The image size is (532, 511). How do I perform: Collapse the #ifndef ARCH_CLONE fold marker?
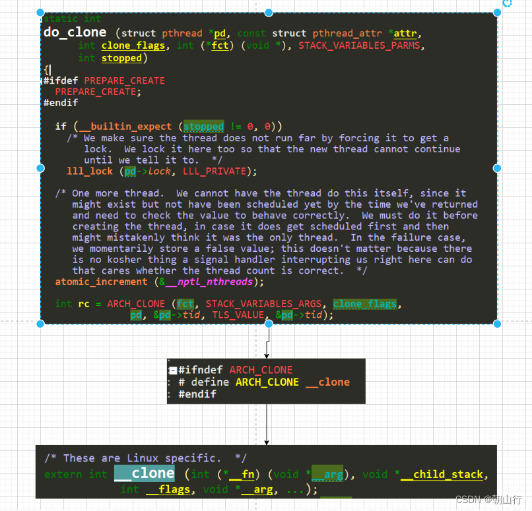[173, 371]
